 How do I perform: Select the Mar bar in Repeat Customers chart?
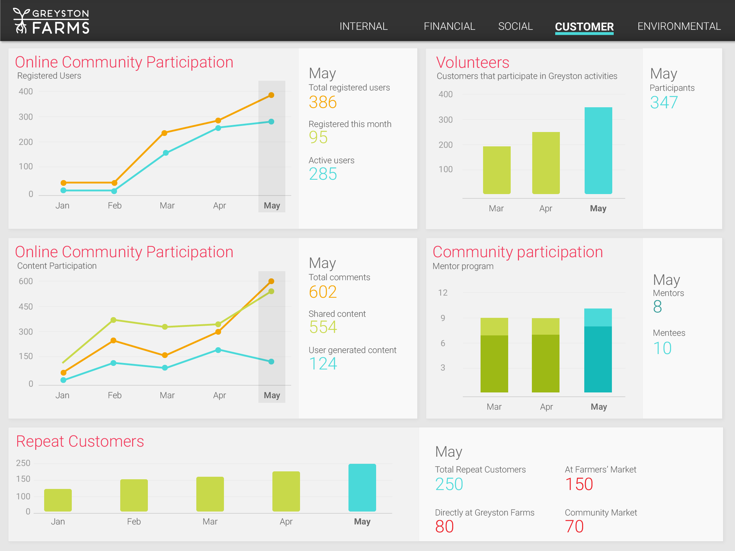click(x=210, y=494)
